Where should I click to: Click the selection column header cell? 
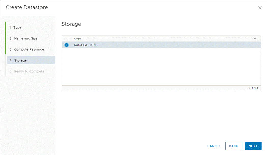tap(67, 39)
